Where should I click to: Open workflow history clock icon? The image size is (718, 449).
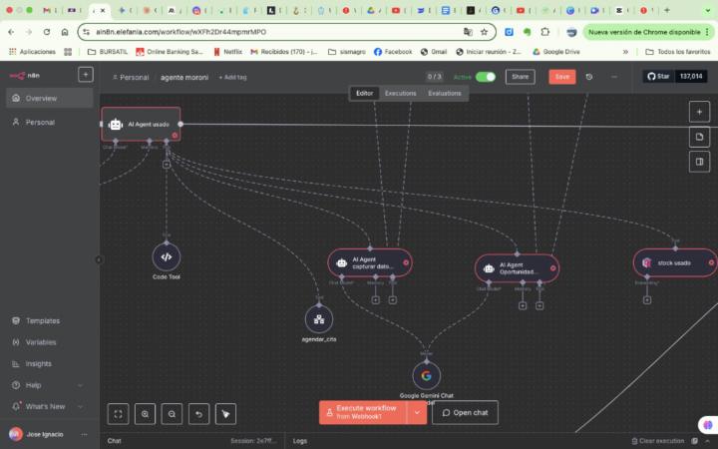589,77
